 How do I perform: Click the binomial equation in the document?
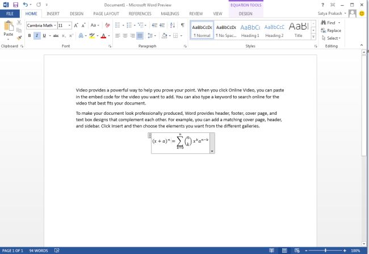(x=181, y=141)
